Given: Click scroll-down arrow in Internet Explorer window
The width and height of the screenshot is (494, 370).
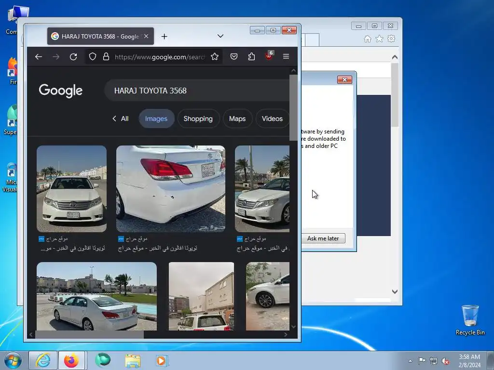Looking at the screenshot, I should tap(395, 291).
